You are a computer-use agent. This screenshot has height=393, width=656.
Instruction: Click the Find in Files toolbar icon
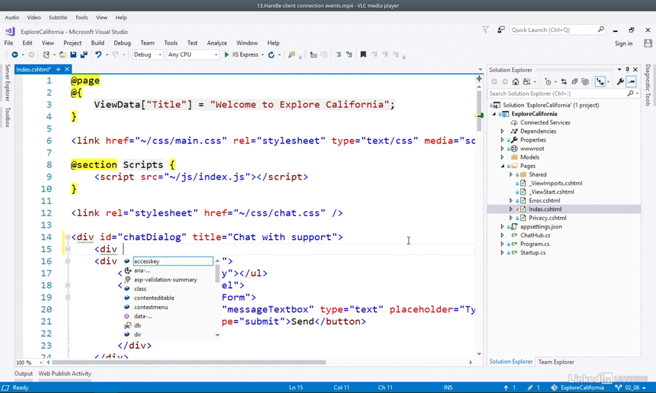tap(291, 55)
